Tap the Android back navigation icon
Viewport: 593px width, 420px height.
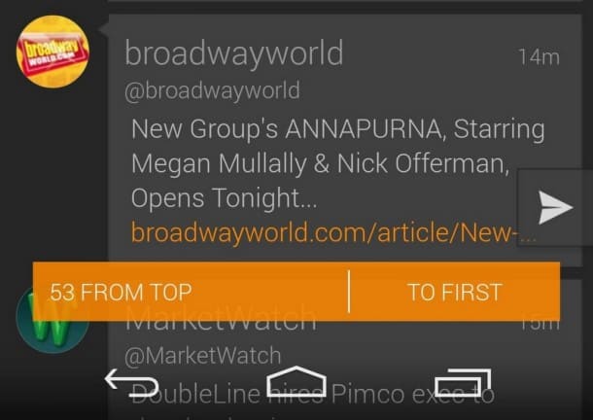point(131,383)
